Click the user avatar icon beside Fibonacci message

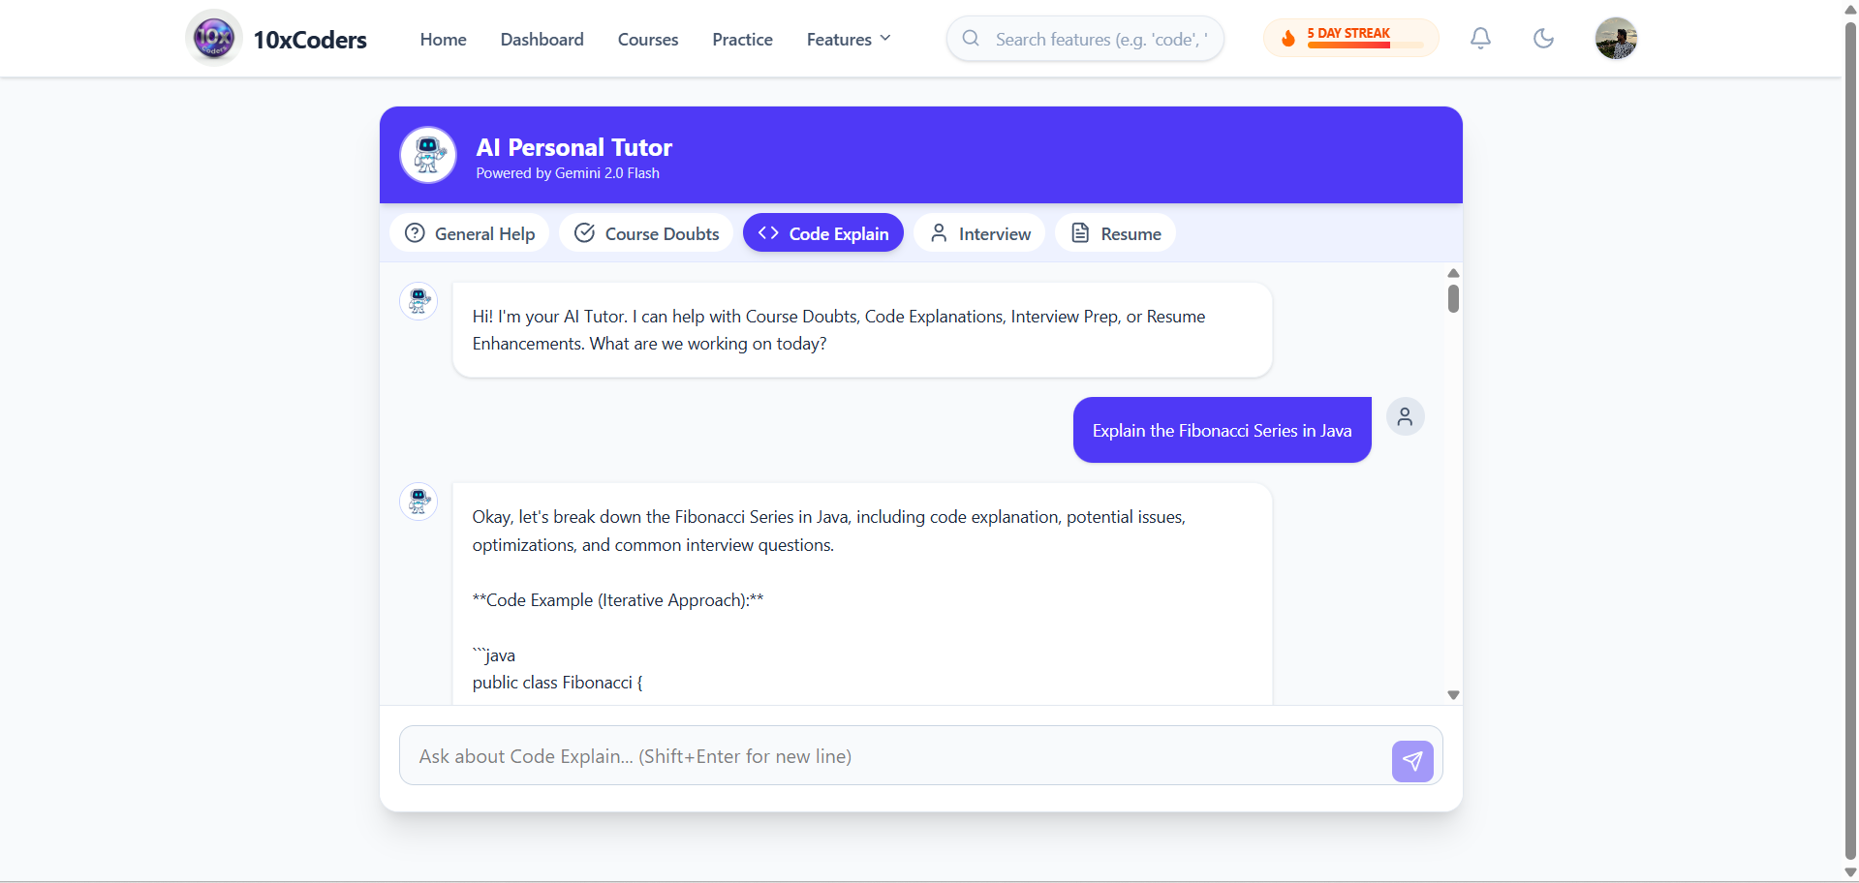click(1405, 416)
